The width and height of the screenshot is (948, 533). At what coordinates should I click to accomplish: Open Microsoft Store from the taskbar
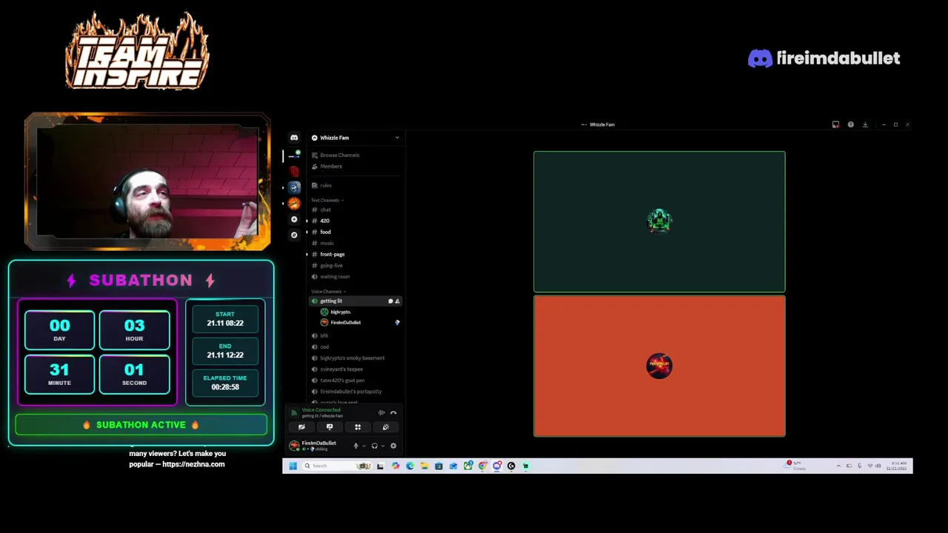pyautogui.click(x=439, y=466)
